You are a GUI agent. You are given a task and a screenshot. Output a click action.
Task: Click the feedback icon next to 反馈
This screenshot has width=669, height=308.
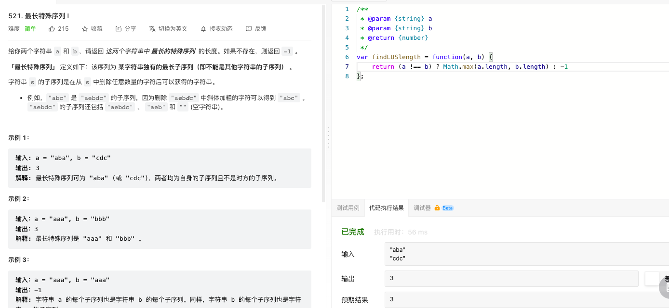pos(249,29)
